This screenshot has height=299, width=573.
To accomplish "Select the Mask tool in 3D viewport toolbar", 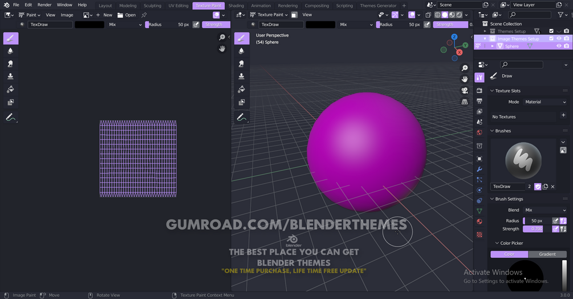I will click(242, 102).
